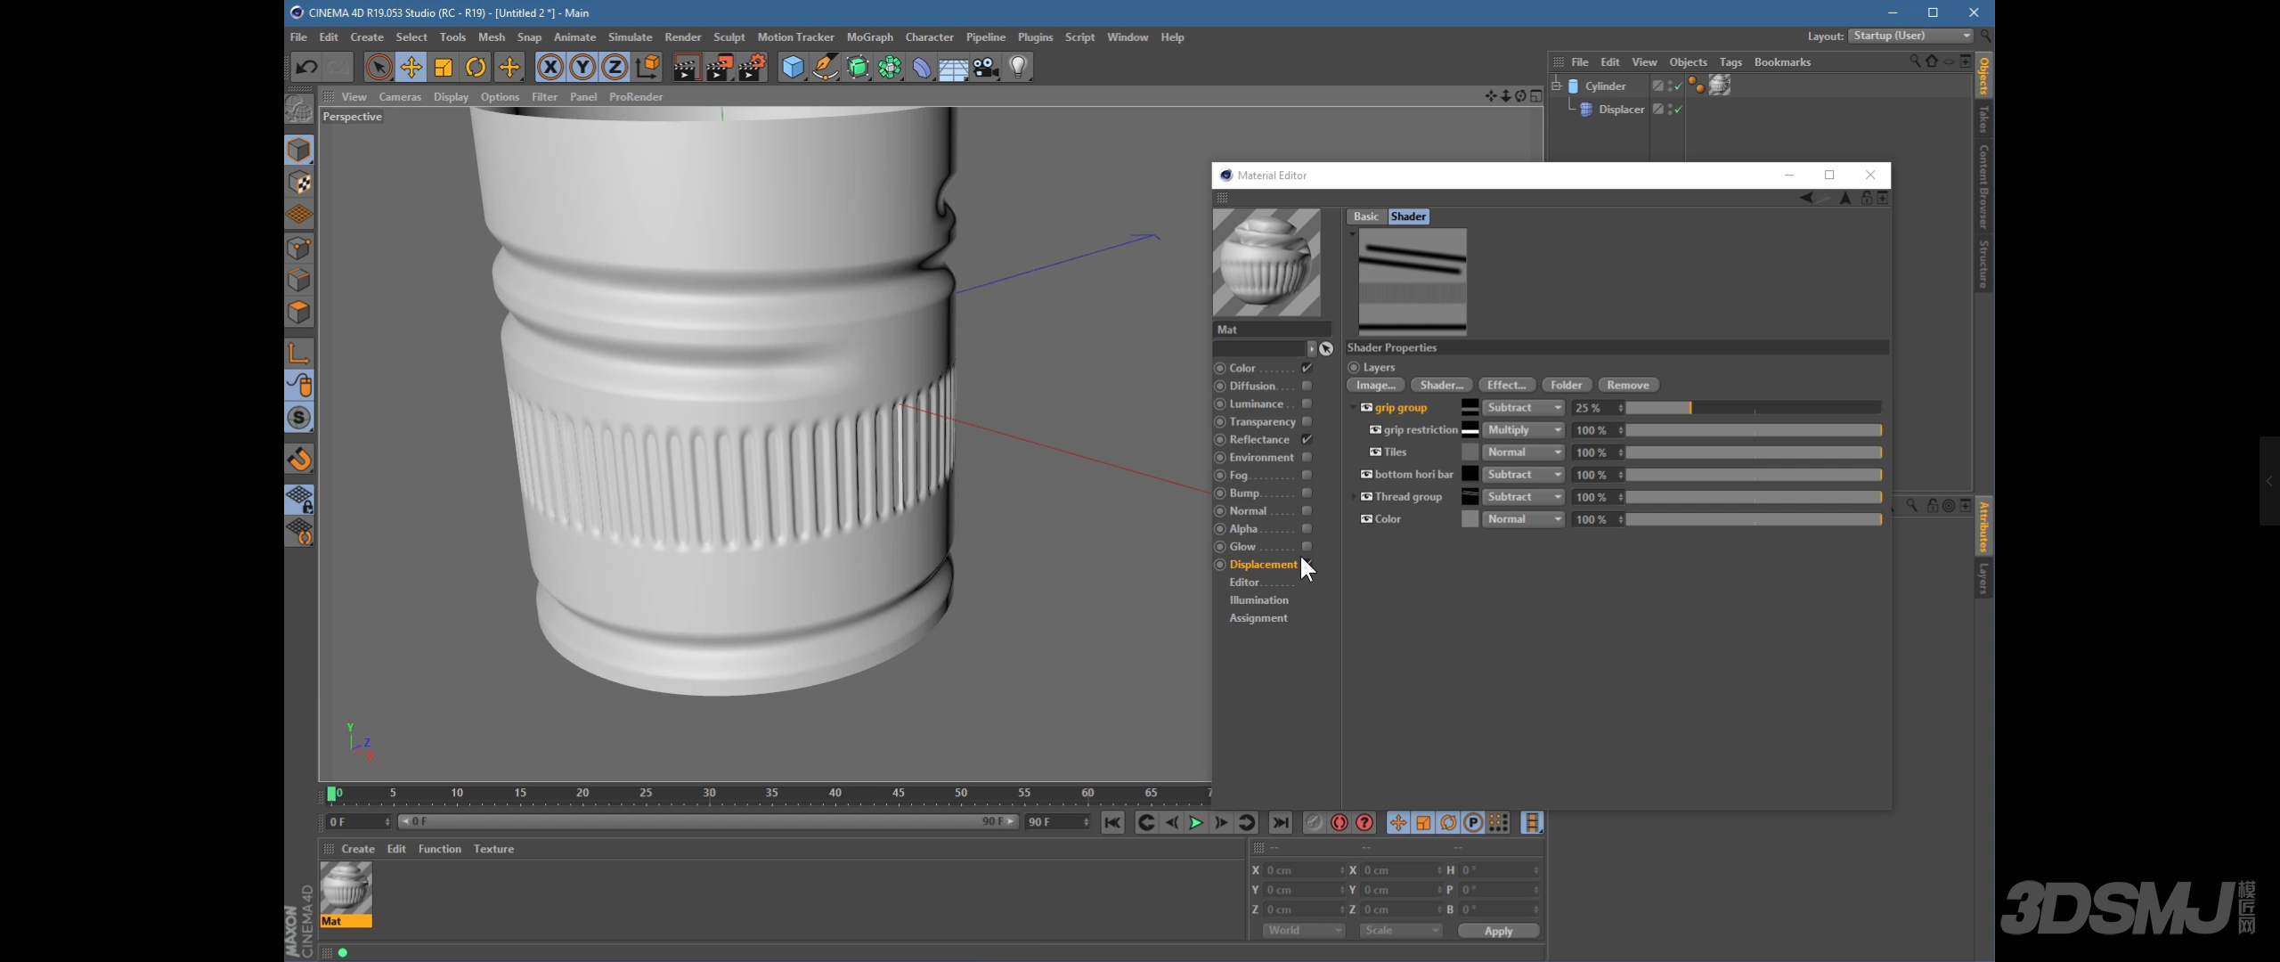Switch to Basic tab in Material Editor
Viewport: 2280px width, 962px height.
[1365, 216]
